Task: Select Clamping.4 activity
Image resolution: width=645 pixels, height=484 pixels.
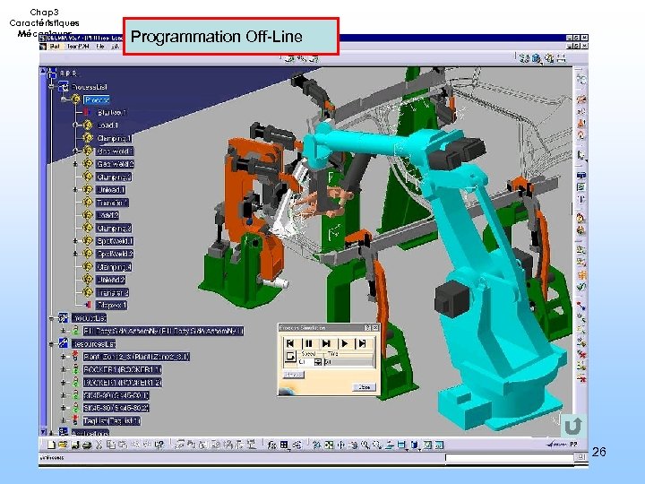Action: click(x=114, y=267)
